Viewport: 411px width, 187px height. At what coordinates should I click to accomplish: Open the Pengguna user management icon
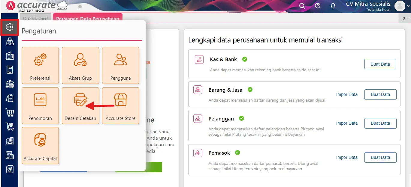pyautogui.click(x=120, y=65)
